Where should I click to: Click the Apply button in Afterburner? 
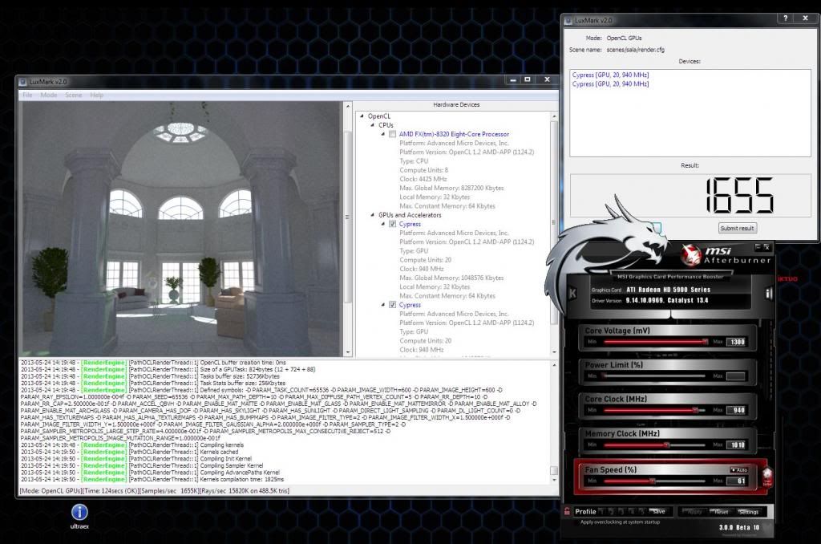click(x=694, y=512)
